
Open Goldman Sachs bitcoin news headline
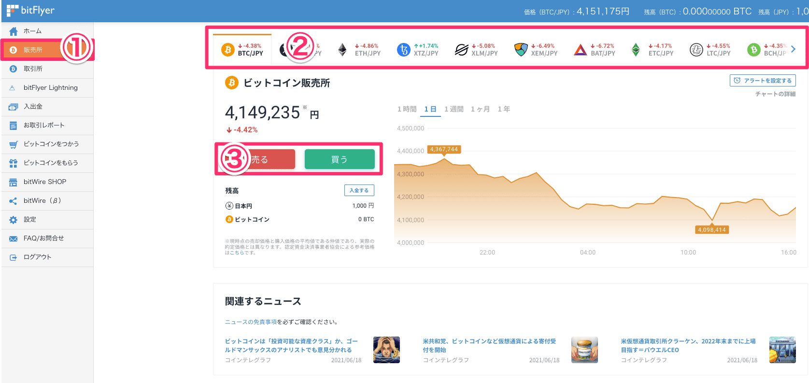pyautogui.click(x=291, y=345)
